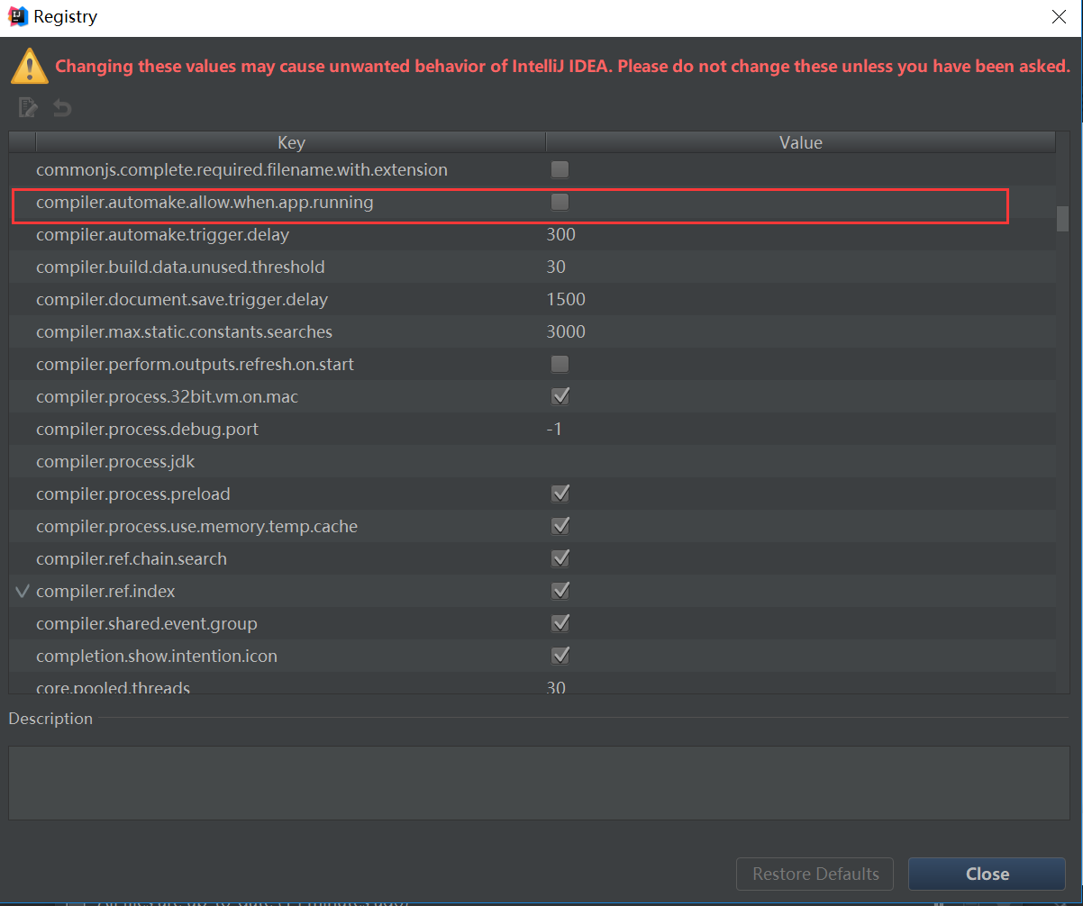The width and height of the screenshot is (1083, 906).
Task: Click the Value column header
Action: (800, 142)
